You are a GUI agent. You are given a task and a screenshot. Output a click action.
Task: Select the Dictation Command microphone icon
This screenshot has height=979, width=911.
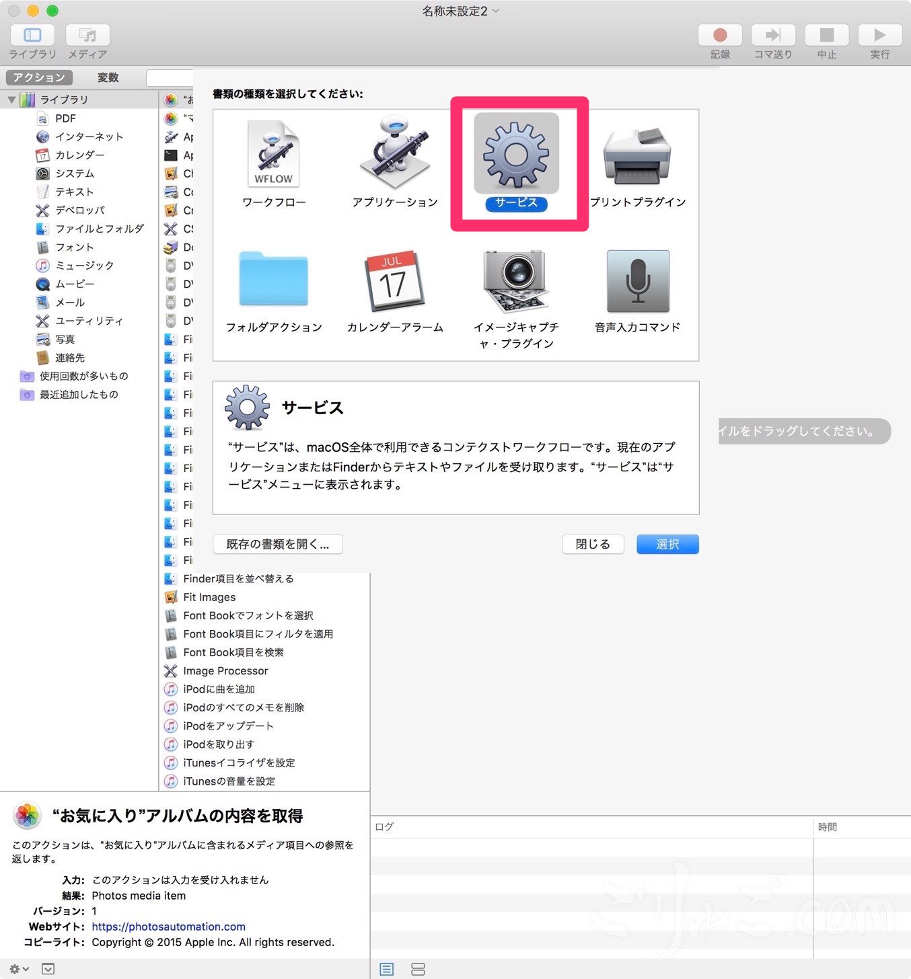(x=637, y=281)
